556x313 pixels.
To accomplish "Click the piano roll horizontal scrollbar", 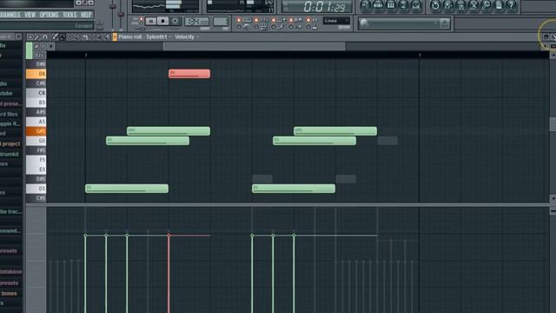I will coord(254,46).
